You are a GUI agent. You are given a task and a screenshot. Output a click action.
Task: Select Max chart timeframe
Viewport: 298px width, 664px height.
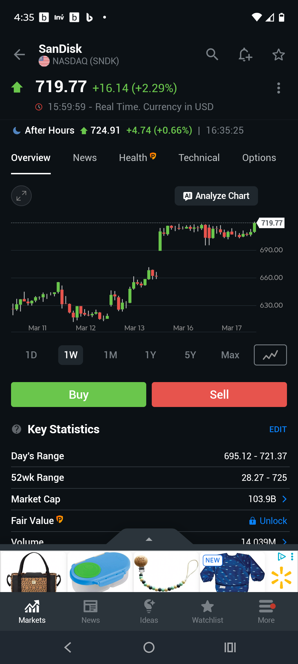(230, 355)
